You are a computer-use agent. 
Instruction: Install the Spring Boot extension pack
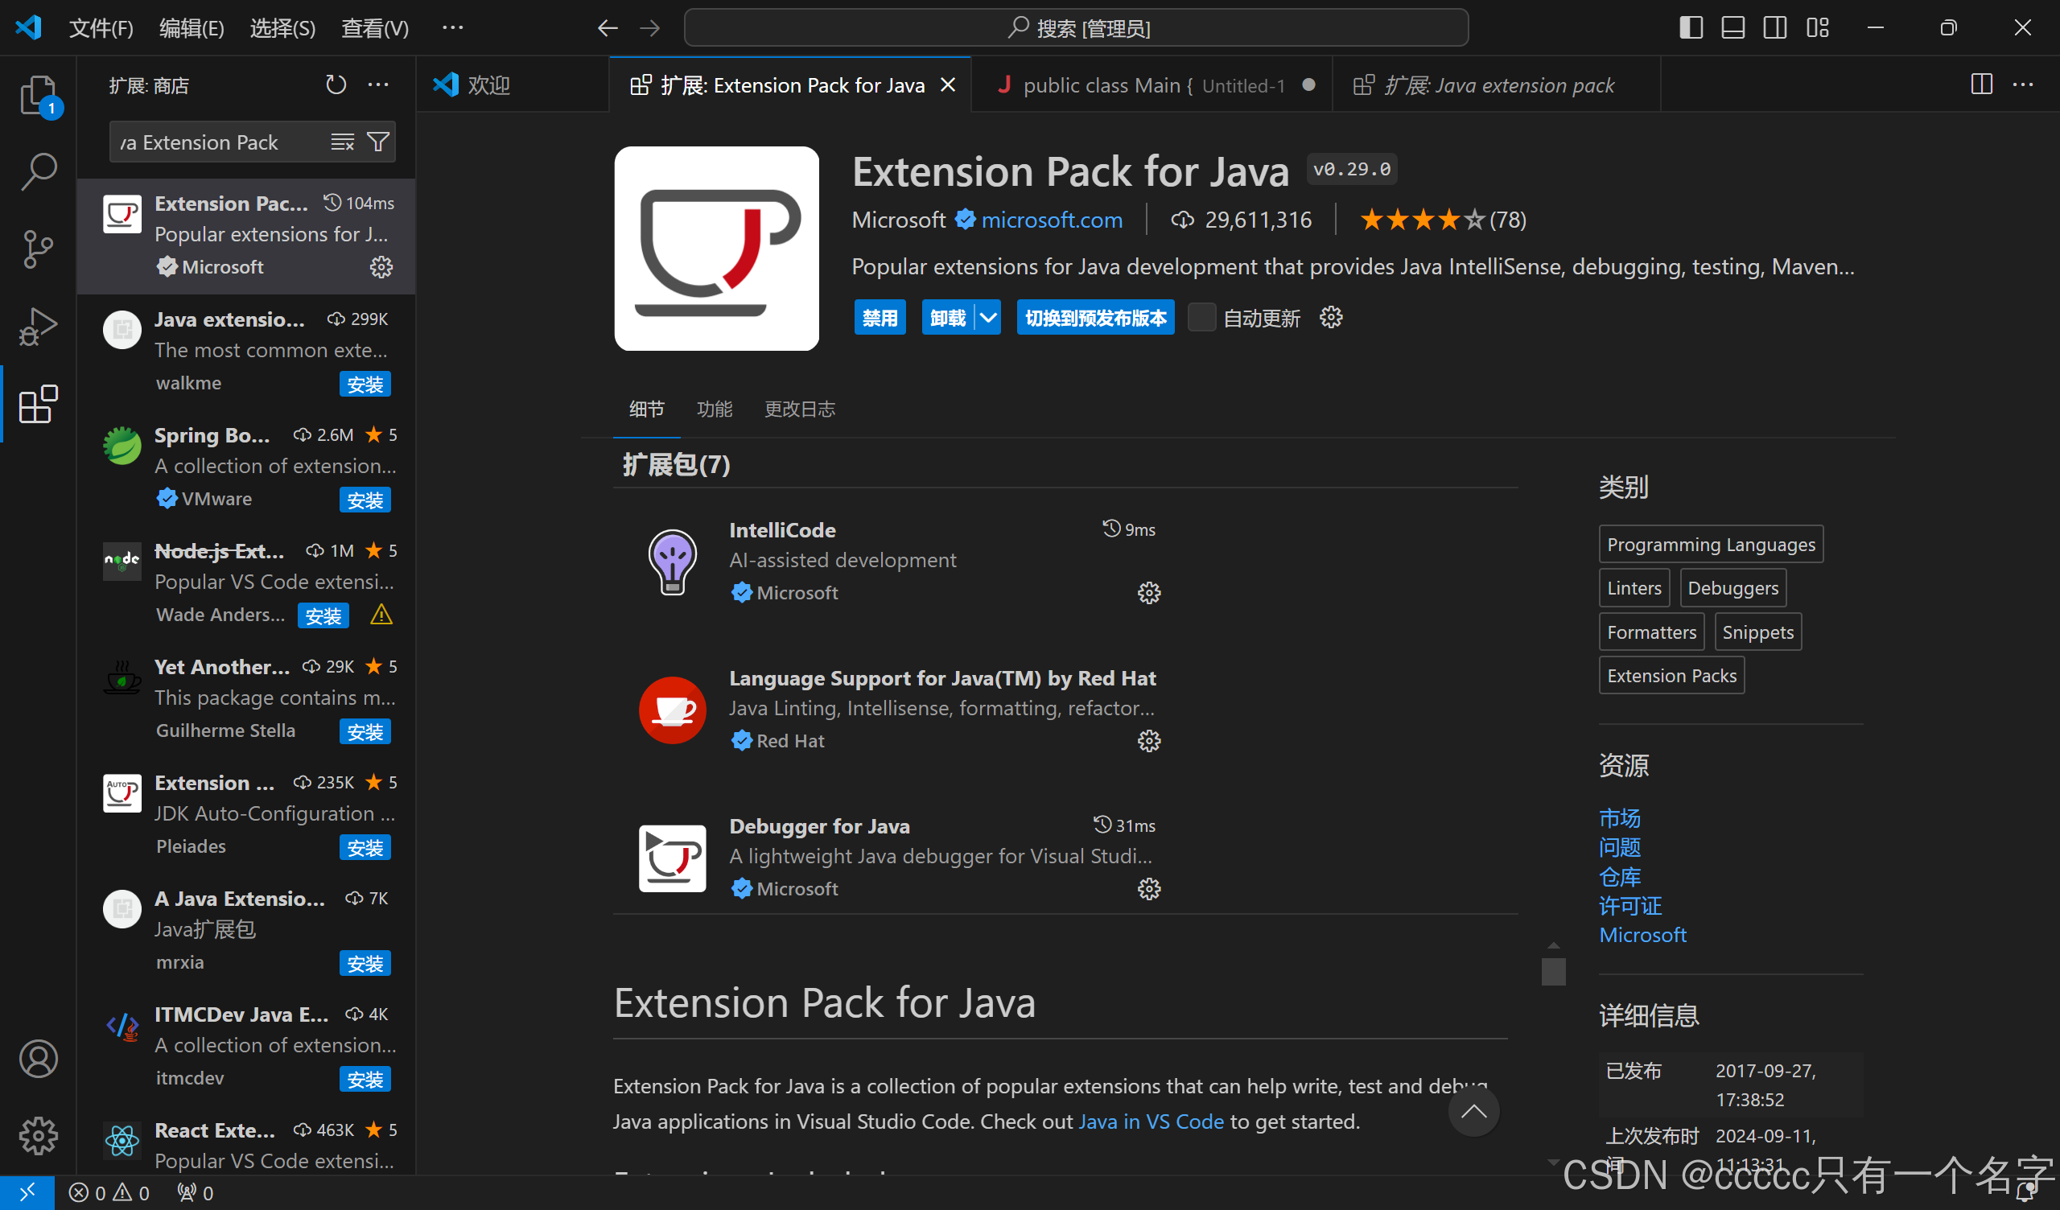[365, 500]
